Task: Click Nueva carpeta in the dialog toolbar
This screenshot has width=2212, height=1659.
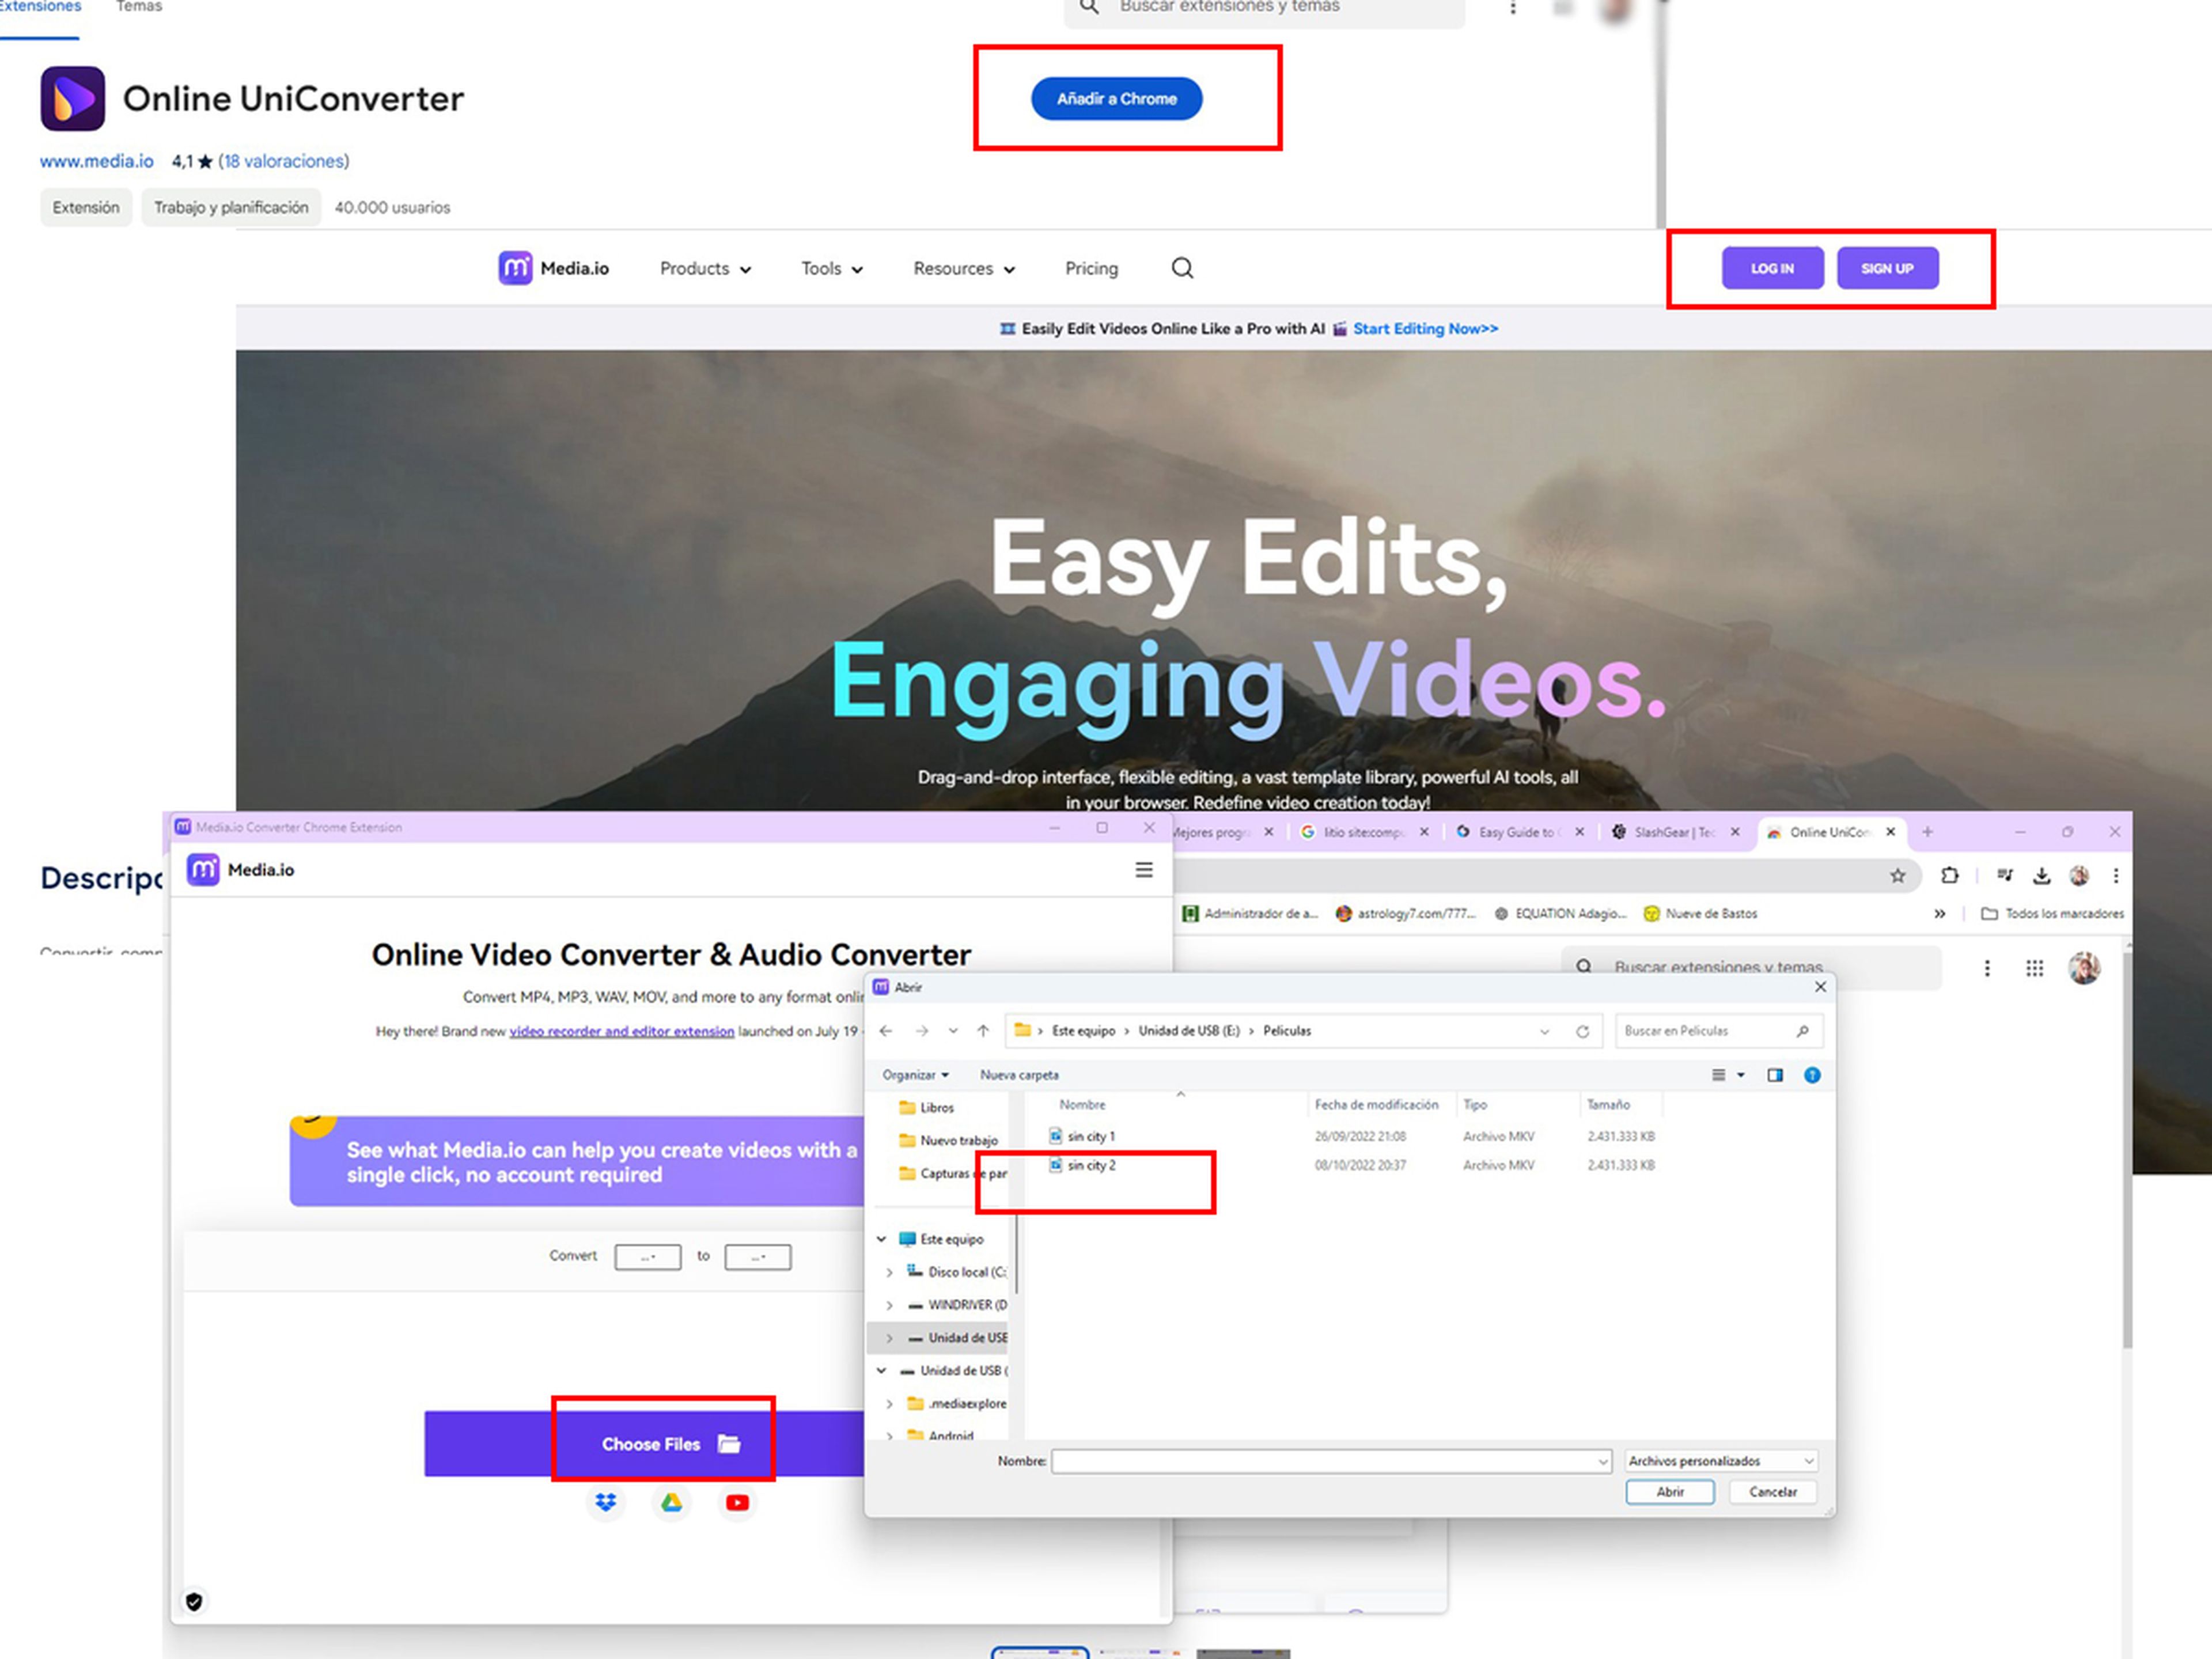Action: (1019, 1075)
